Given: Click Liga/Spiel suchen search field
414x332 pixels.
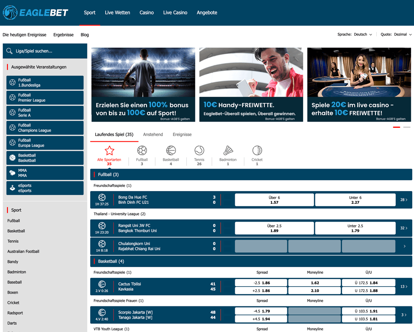Looking at the screenshot, I should tap(45, 51).
